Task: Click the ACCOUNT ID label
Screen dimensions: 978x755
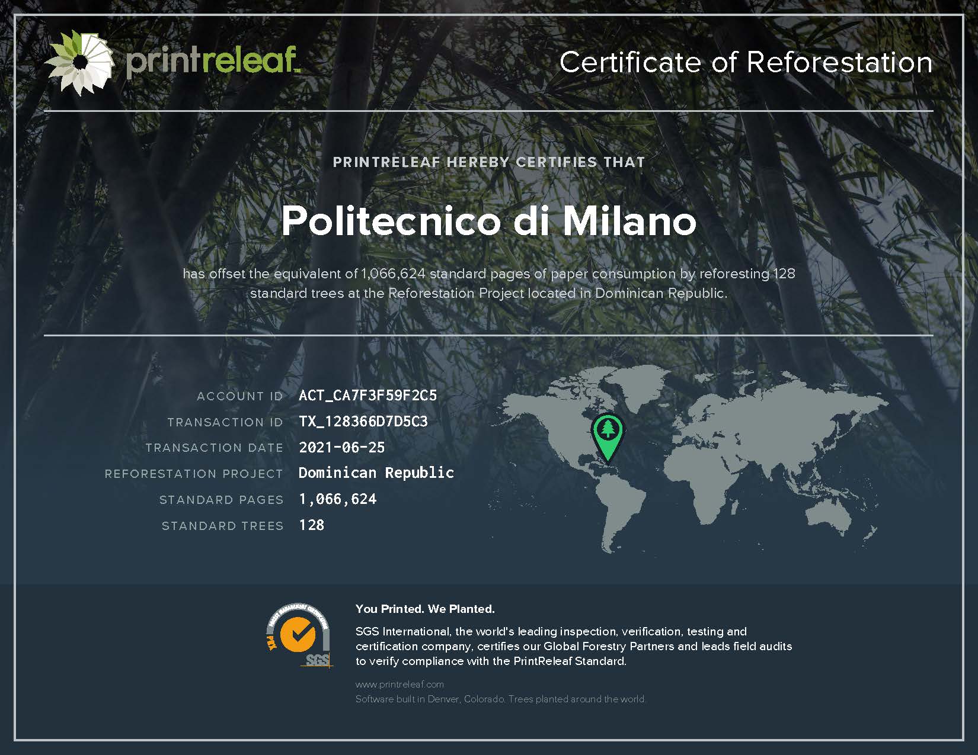Action: coord(240,396)
